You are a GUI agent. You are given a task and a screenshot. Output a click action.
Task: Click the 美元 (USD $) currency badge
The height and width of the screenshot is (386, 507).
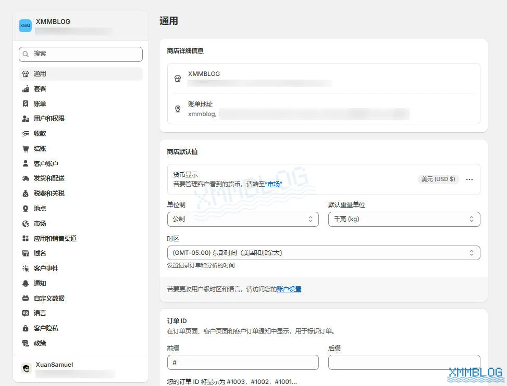click(x=438, y=179)
